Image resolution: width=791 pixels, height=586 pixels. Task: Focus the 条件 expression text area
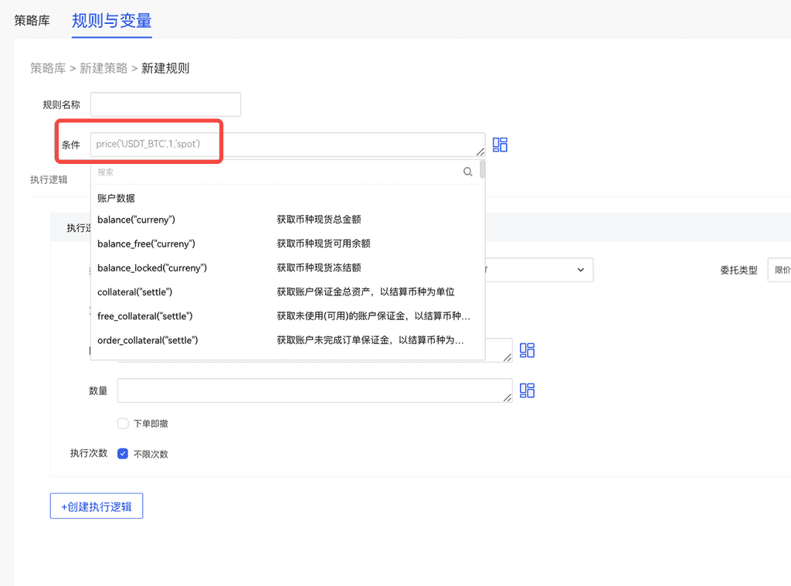pos(286,145)
